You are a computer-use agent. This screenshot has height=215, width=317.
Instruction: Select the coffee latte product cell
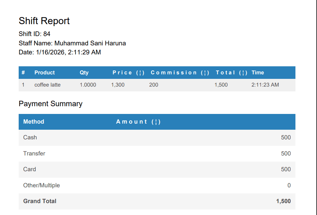click(47, 85)
